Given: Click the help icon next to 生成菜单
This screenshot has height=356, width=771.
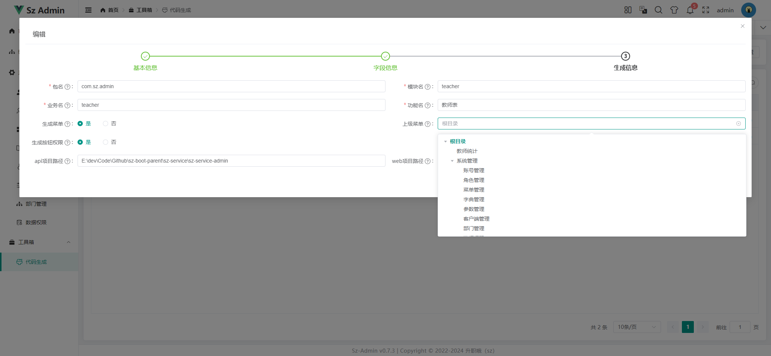Looking at the screenshot, I should [67, 124].
